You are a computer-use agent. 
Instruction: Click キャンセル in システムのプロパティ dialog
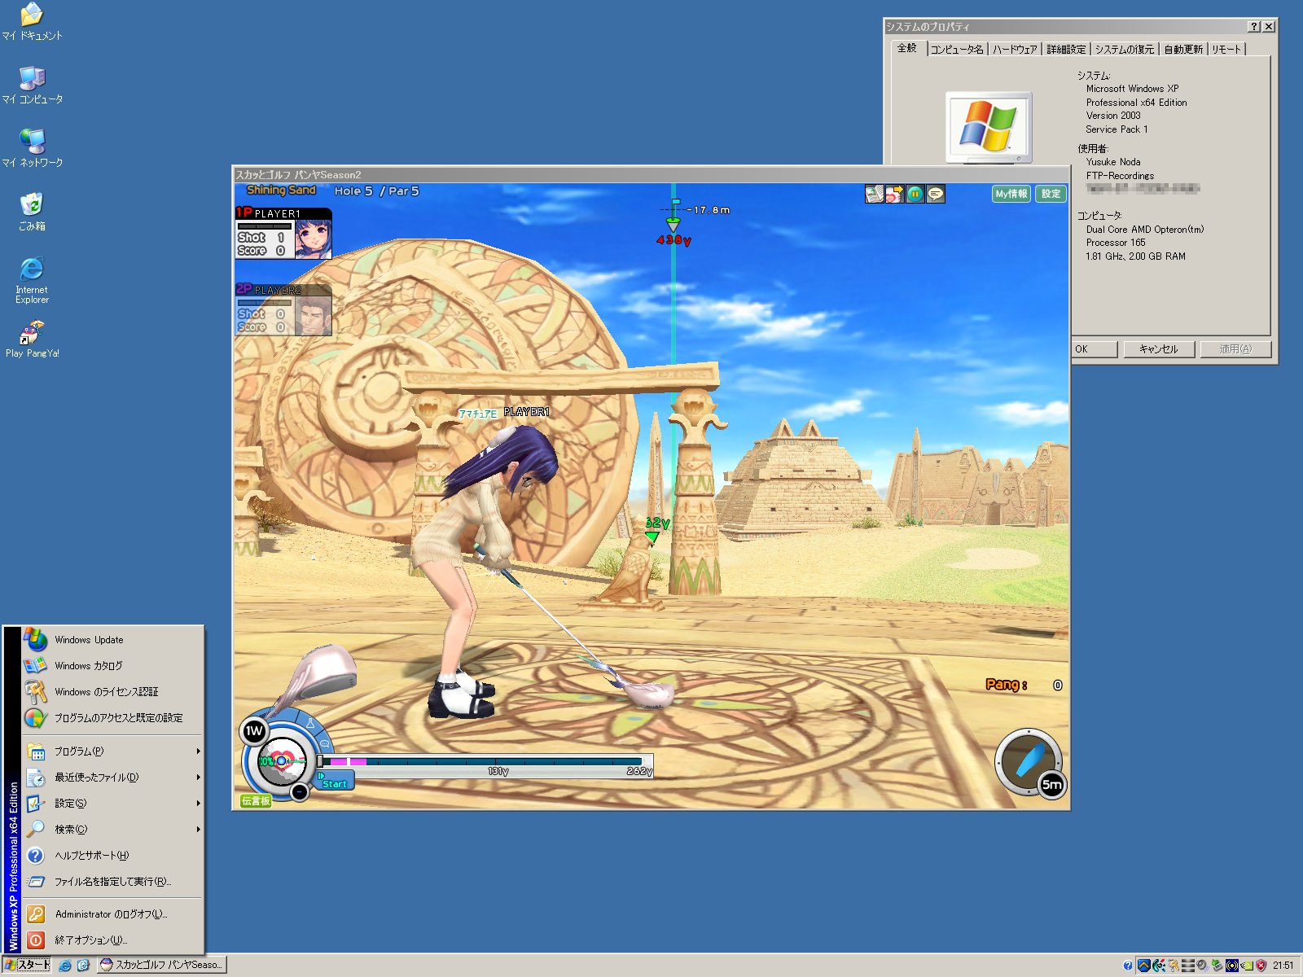(1158, 349)
